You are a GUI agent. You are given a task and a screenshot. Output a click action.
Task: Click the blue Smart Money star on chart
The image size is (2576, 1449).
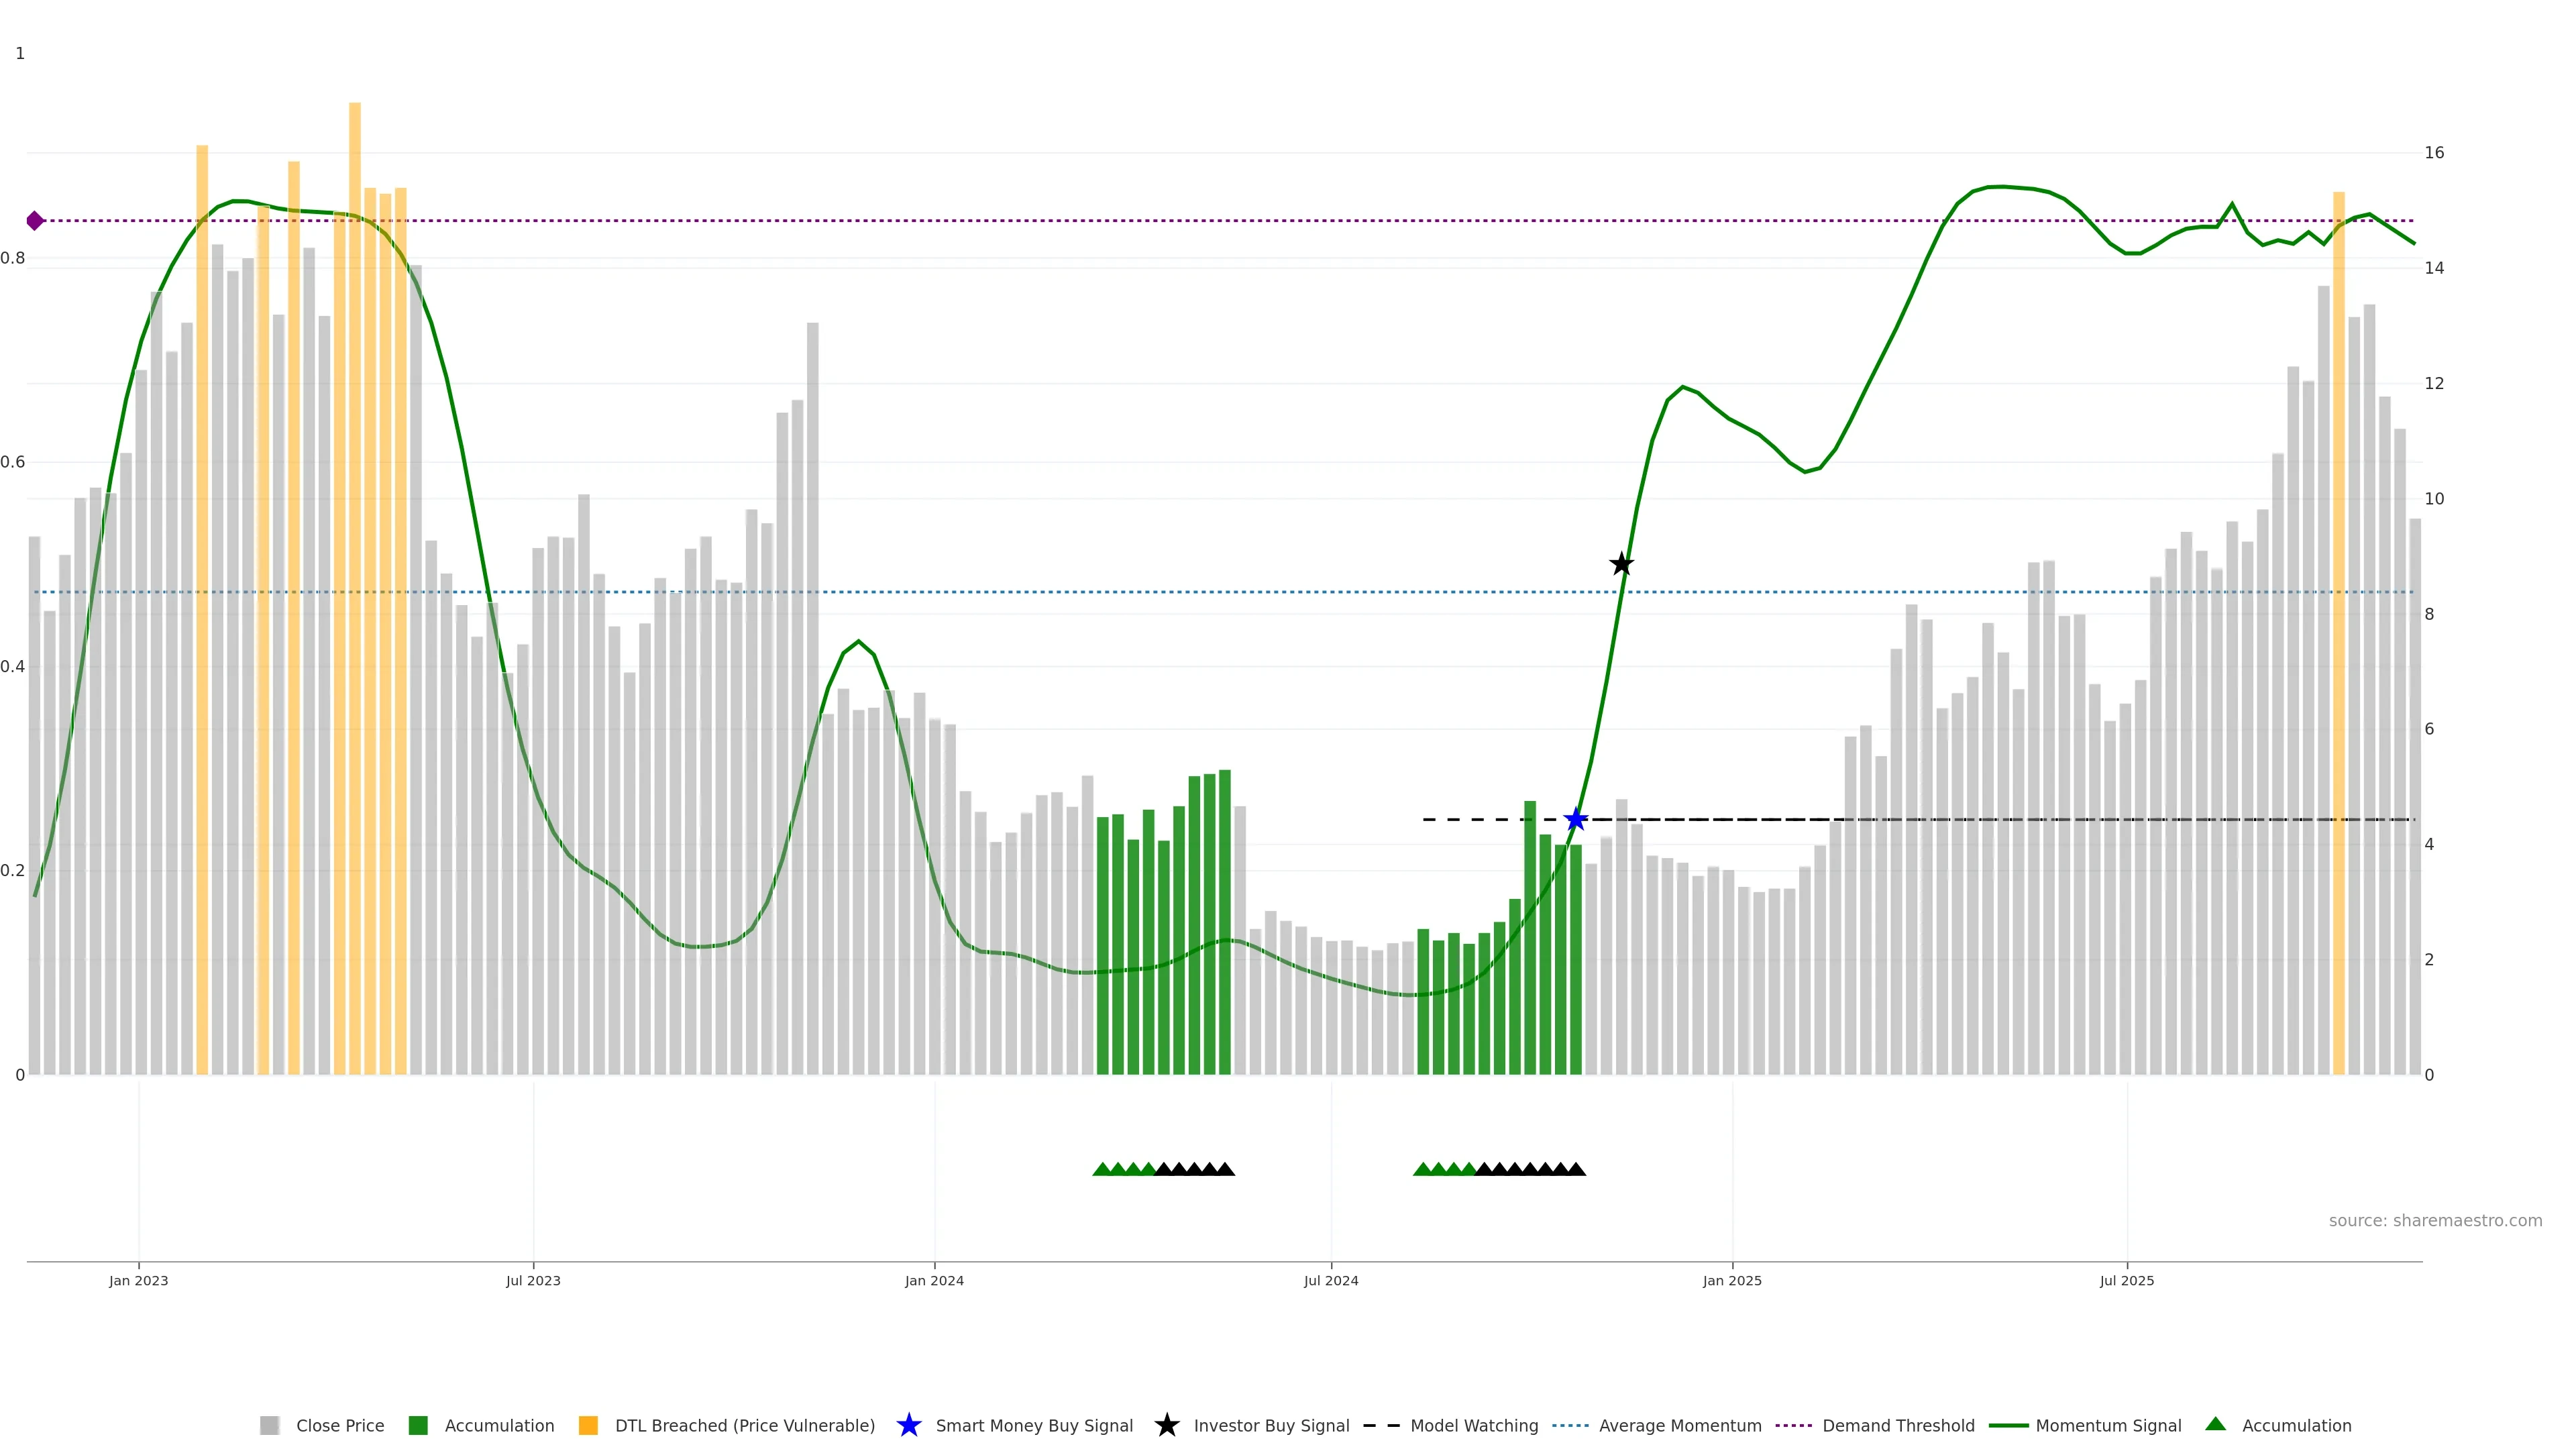[x=1576, y=820]
